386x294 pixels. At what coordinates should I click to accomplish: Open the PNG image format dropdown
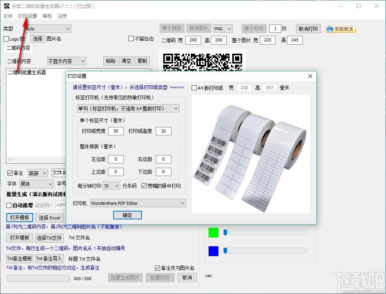coord(223,28)
